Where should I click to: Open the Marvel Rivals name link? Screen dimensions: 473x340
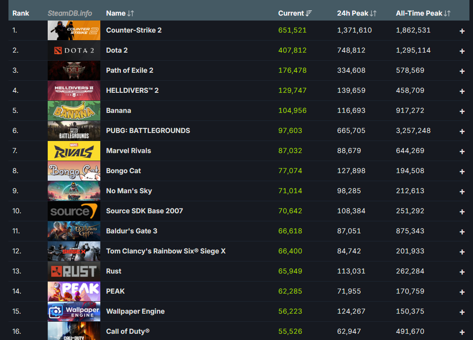pyautogui.click(x=128, y=151)
